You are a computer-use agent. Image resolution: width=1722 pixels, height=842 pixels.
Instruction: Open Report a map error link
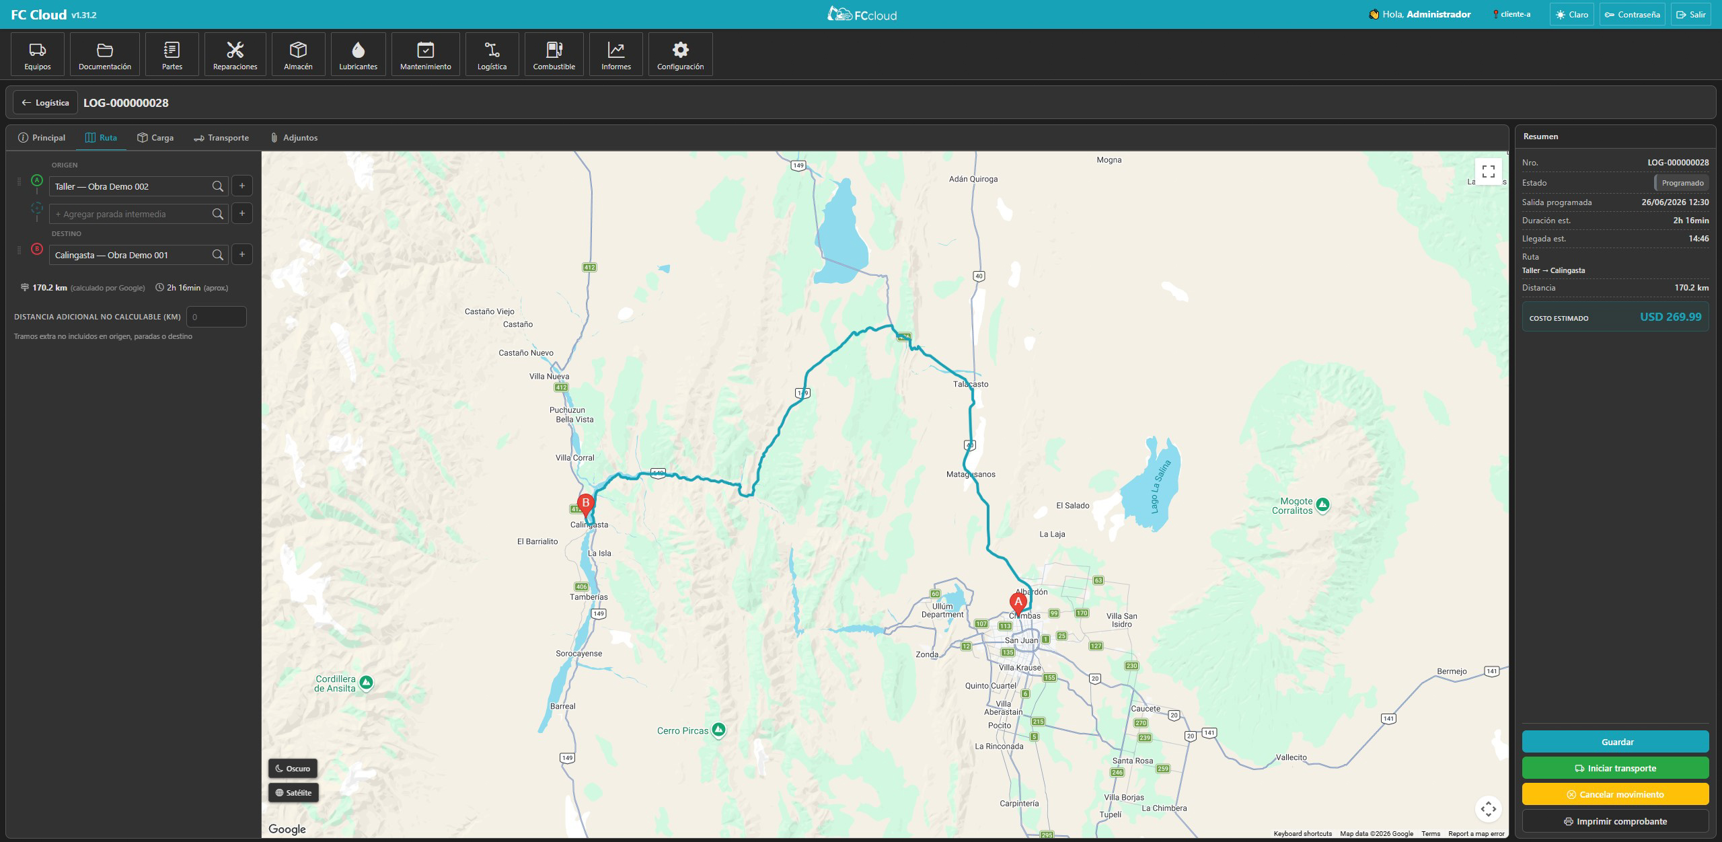pyautogui.click(x=1476, y=834)
